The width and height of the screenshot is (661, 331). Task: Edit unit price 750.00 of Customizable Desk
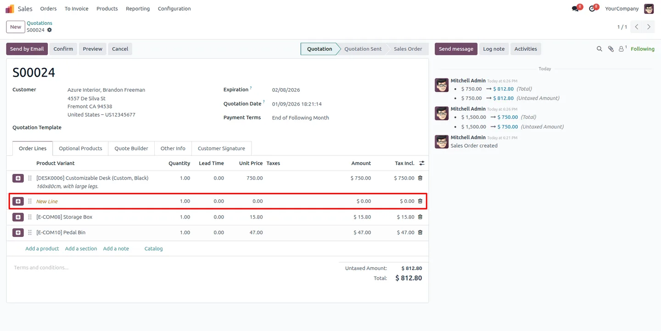254,178
